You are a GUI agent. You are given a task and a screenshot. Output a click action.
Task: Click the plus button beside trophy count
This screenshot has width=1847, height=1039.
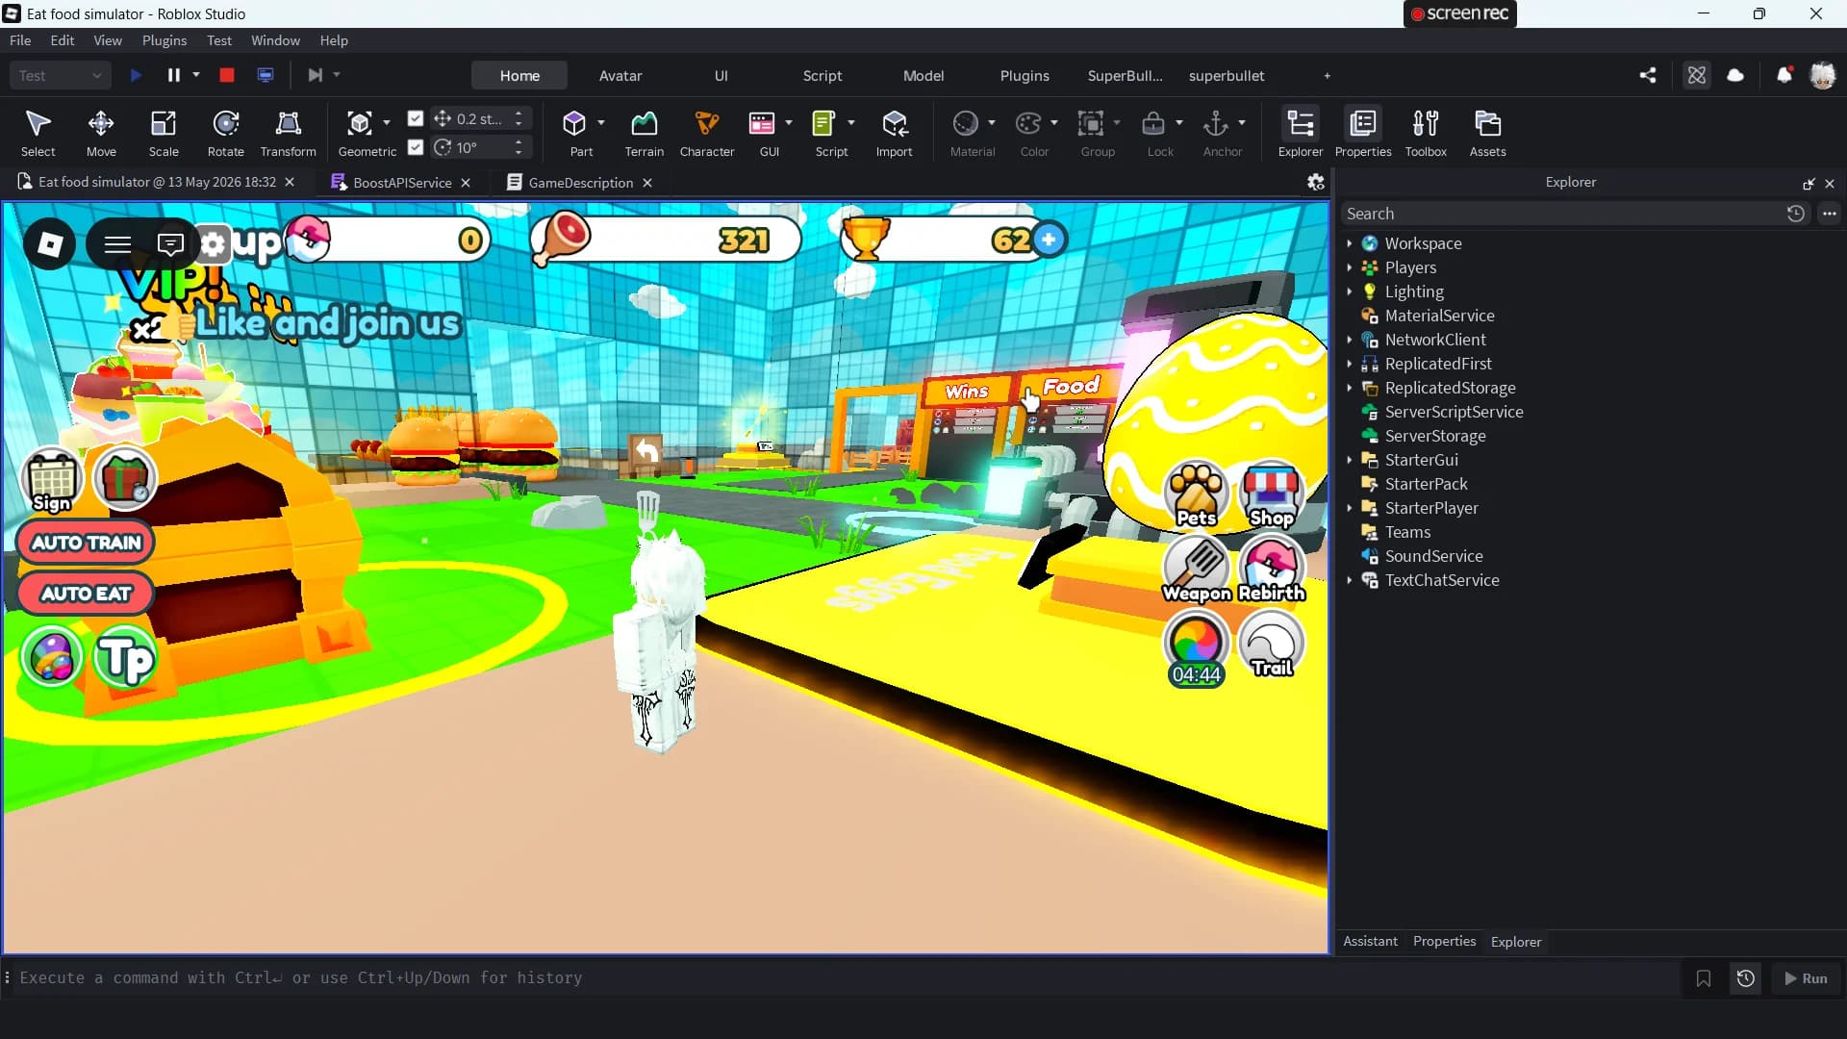(1049, 240)
